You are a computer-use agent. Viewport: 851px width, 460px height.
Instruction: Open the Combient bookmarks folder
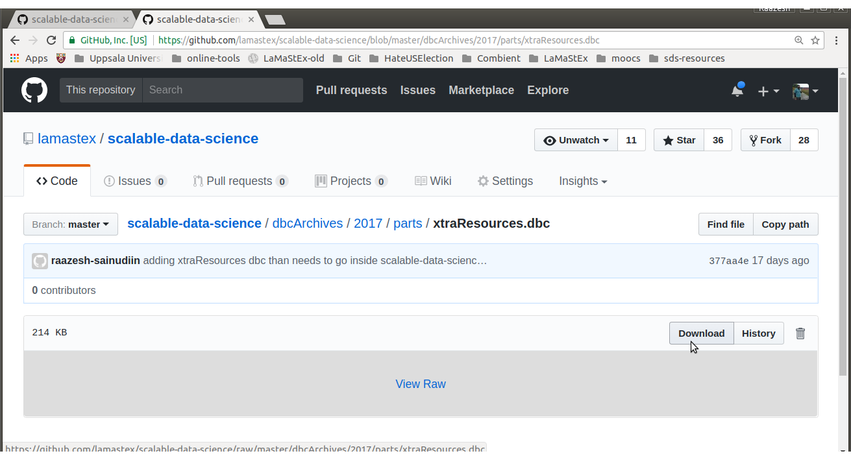[491, 58]
